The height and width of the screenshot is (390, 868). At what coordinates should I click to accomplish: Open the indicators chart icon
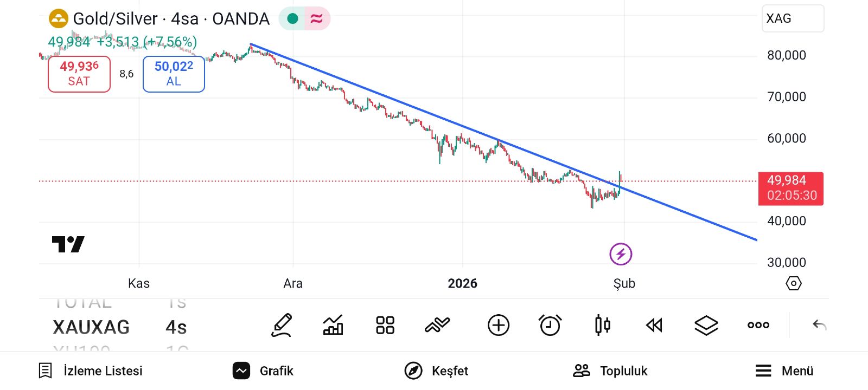[333, 326]
